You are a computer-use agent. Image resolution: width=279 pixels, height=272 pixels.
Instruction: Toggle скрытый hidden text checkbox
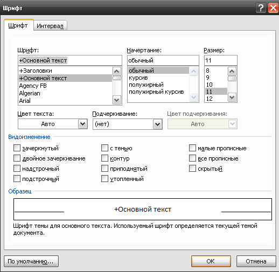192,169
